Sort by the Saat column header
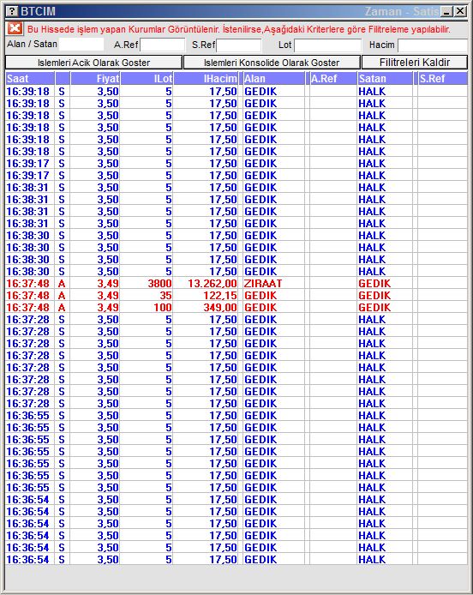473x595 pixels. coord(30,79)
